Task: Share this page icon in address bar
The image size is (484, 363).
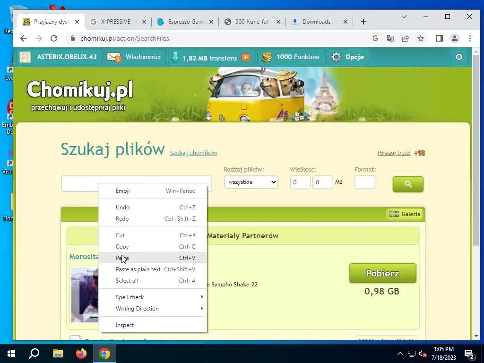Action: [405, 38]
